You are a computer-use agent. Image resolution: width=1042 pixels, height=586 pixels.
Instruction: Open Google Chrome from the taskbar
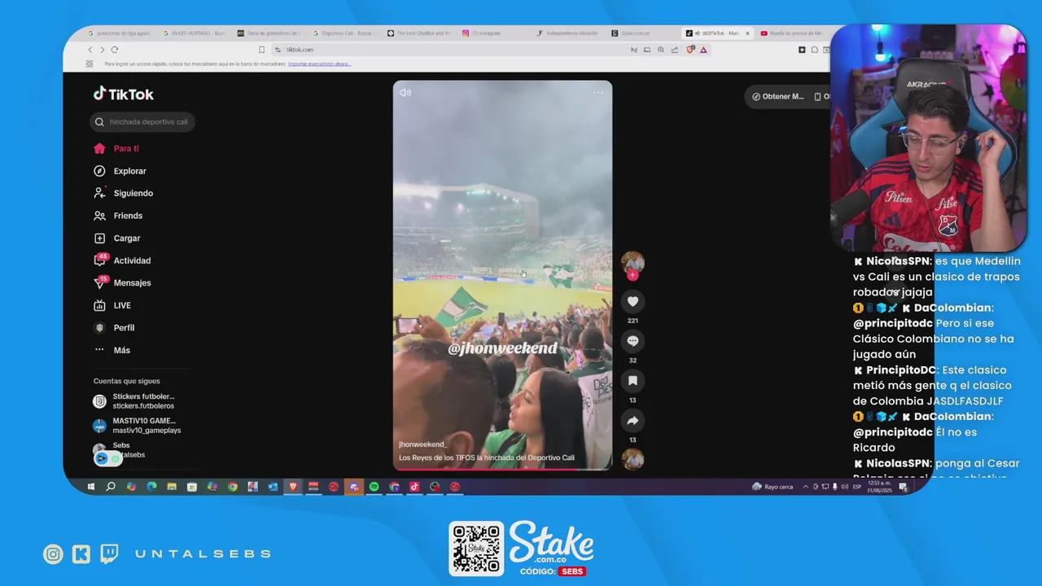click(232, 487)
